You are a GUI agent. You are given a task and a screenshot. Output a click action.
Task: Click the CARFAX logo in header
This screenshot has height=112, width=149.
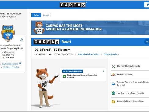click(73, 5)
